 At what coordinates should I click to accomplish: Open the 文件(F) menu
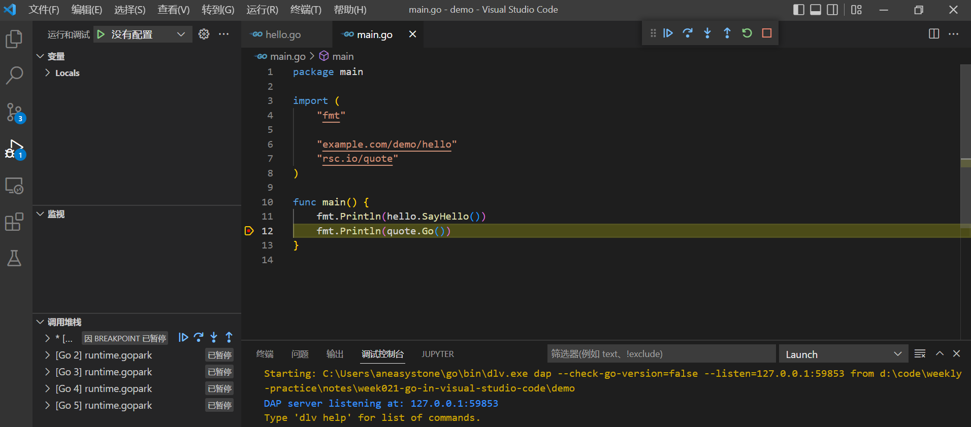[44, 10]
